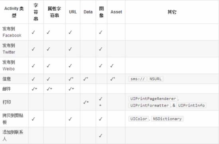This screenshot has height=144, width=219.
Task: Click the NSDictionary code label
Action: 167,119
